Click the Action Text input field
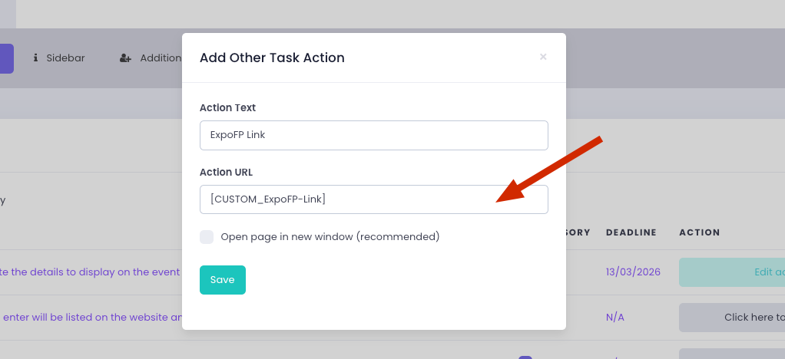Screen dimensions: 785x359 click(373, 135)
